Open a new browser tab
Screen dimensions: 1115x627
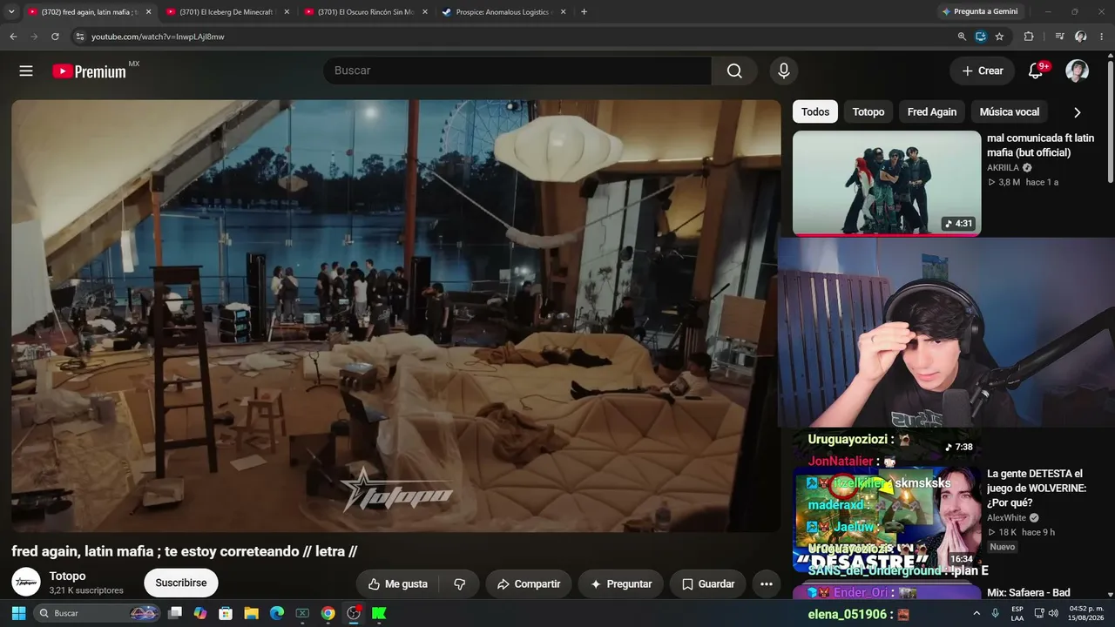click(584, 12)
